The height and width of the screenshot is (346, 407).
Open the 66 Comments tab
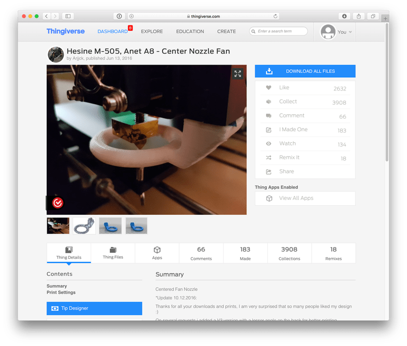[201, 253]
